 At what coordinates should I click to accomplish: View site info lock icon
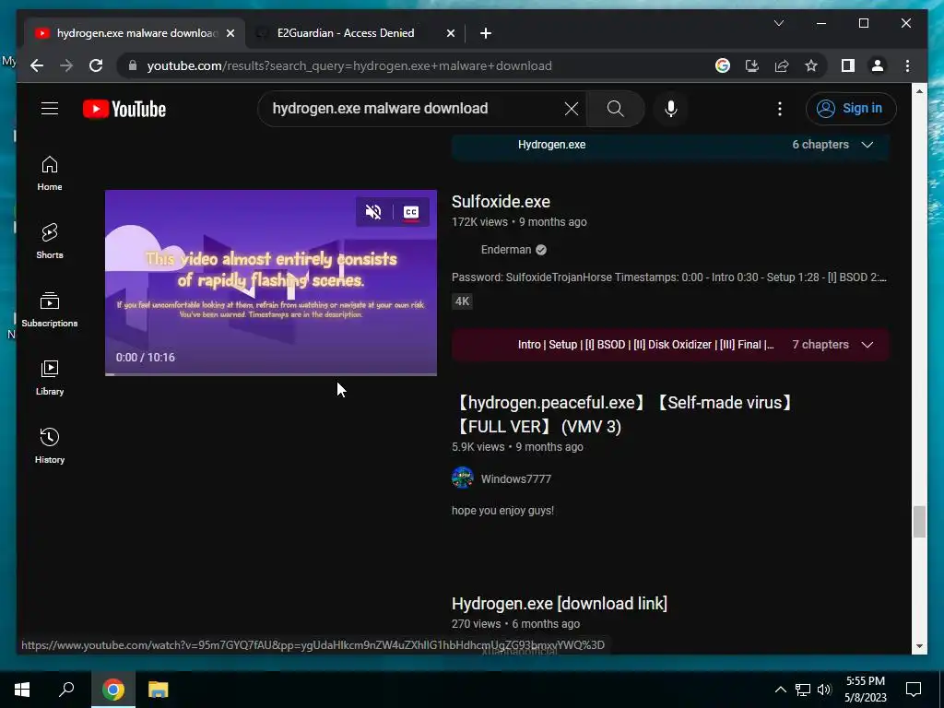tap(133, 65)
